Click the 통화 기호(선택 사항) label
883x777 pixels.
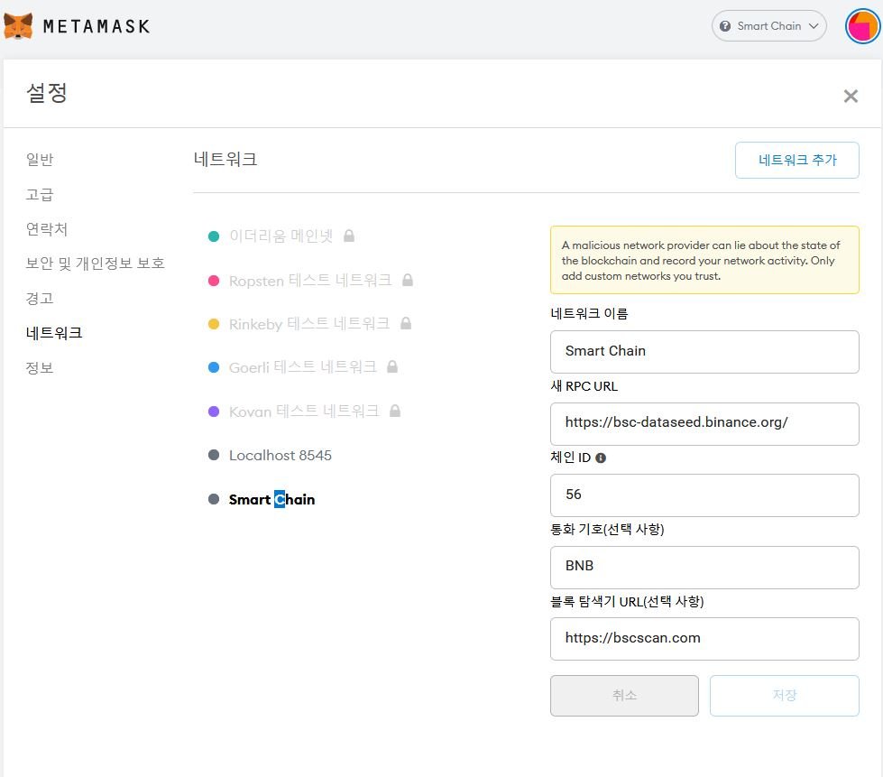click(x=607, y=529)
